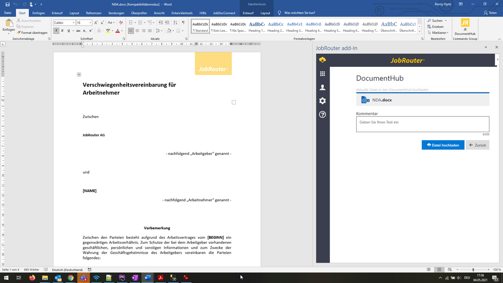Apply red font color
503x283 pixels.
117,31
